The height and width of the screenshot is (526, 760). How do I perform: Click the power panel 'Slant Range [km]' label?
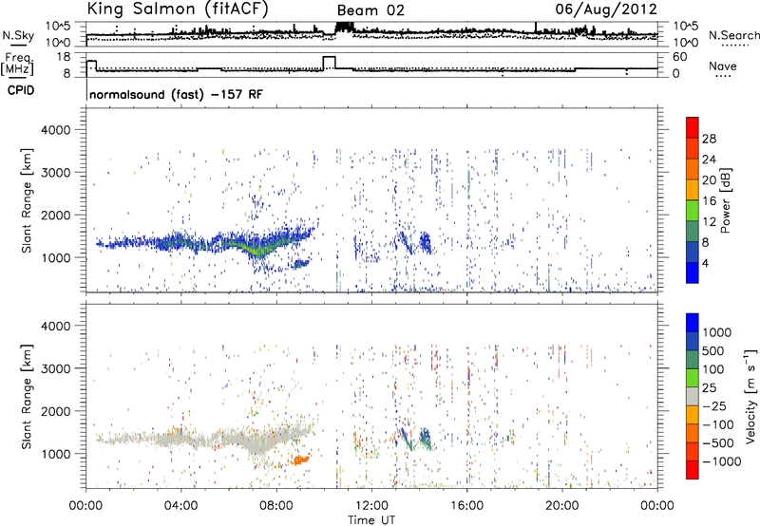point(27,200)
